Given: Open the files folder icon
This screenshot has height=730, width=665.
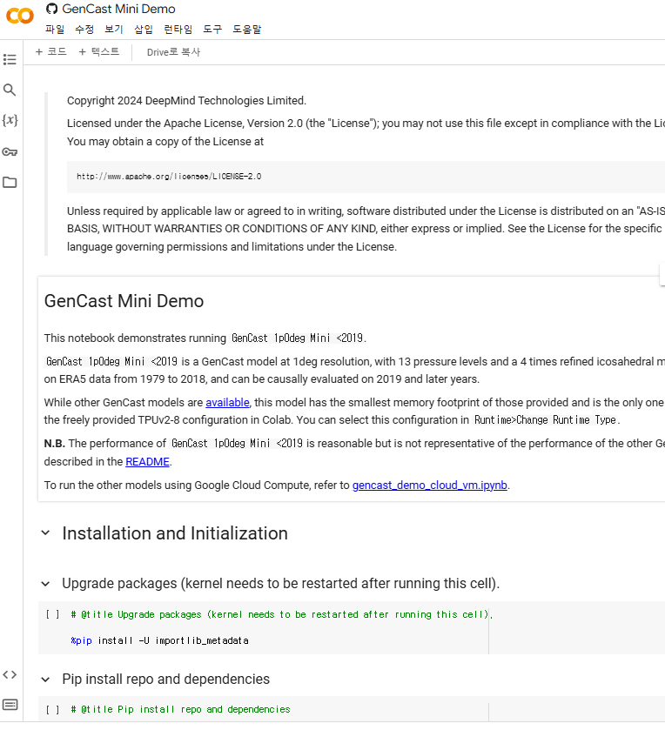Looking at the screenshot, I should 10,182.
